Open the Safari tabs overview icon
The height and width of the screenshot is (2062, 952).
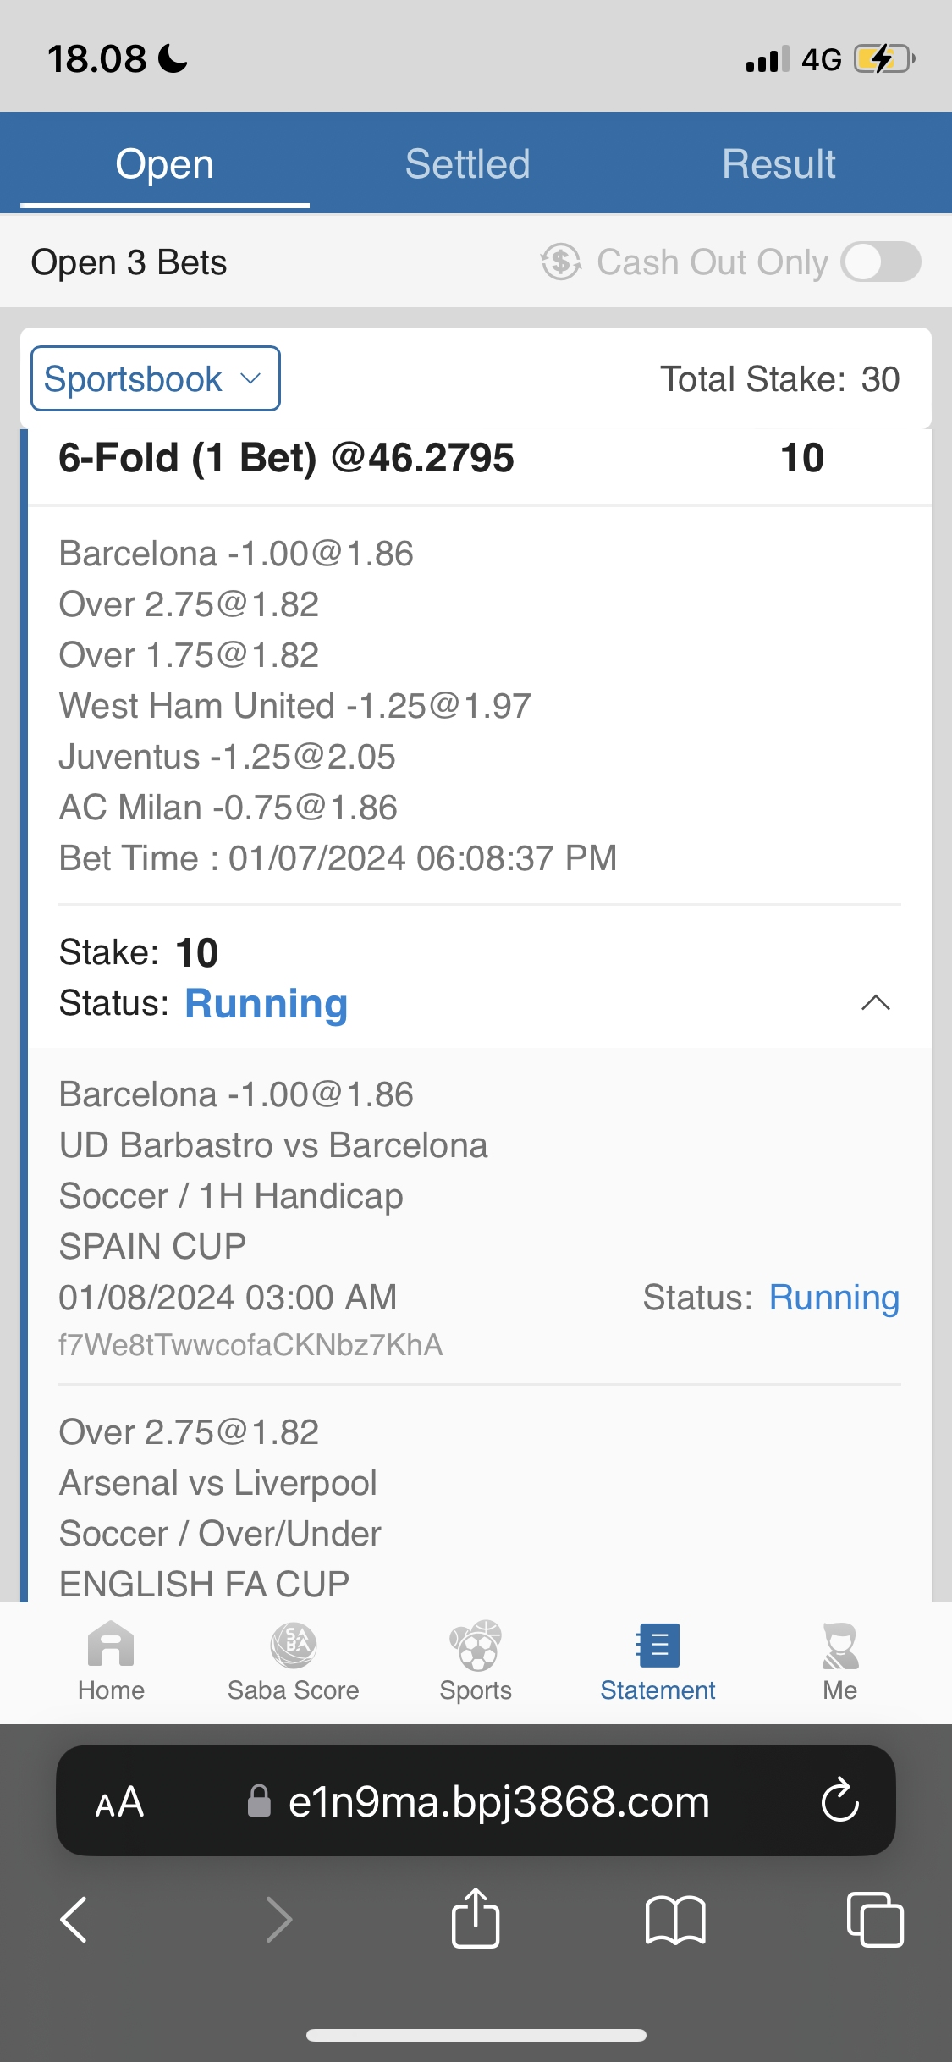pos(874,1919)
